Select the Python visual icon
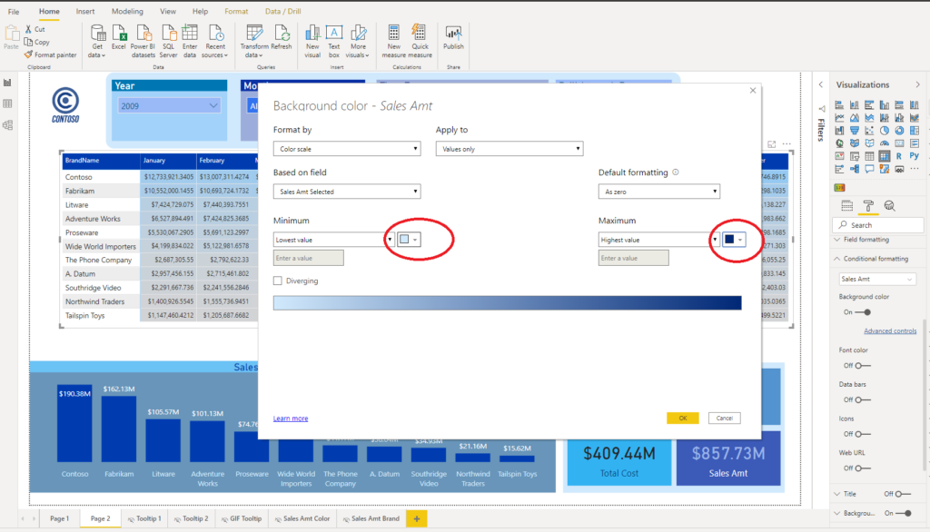 pos(914,155)
